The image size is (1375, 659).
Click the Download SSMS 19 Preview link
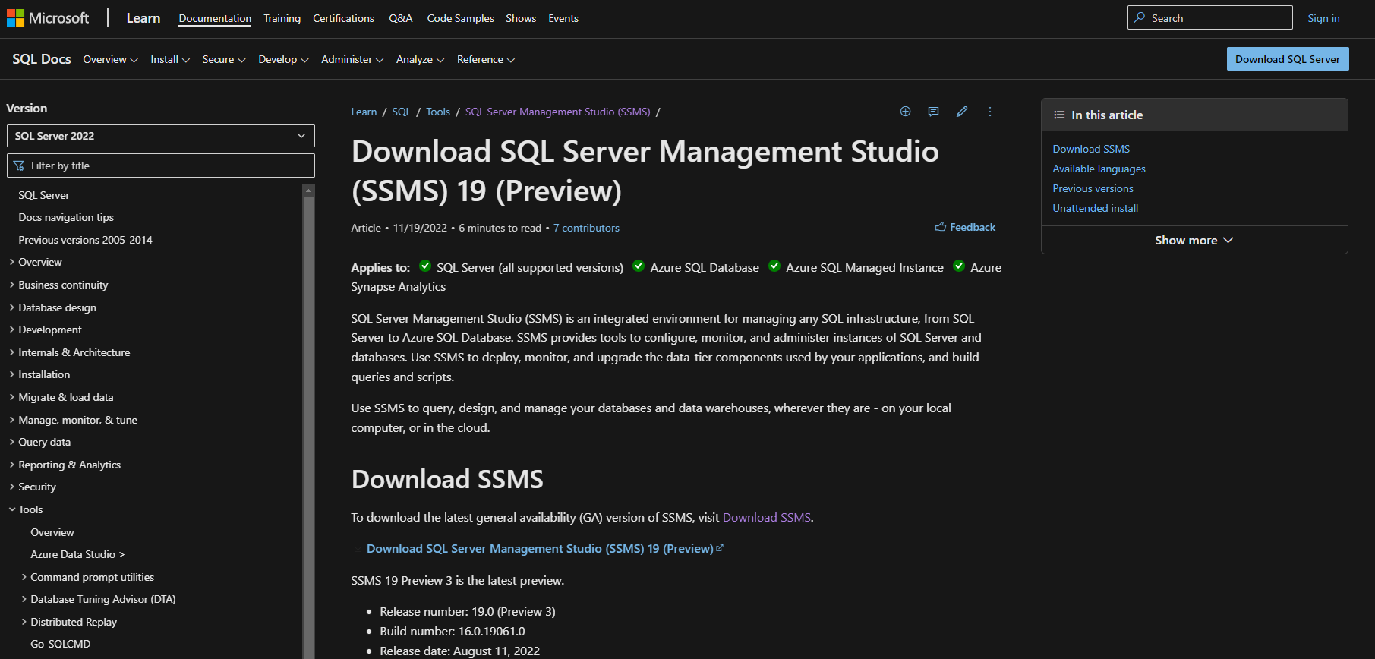[540, 548]
